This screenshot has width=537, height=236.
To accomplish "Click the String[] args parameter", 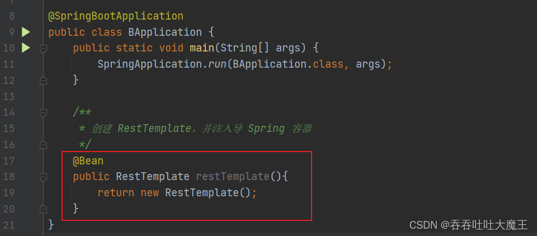I will pyautogui.click(x=263, y=48).
